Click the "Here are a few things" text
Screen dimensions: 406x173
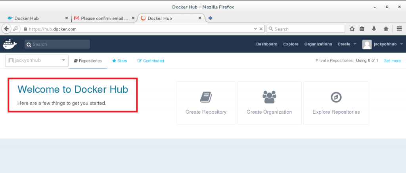(x=61, y=103)
